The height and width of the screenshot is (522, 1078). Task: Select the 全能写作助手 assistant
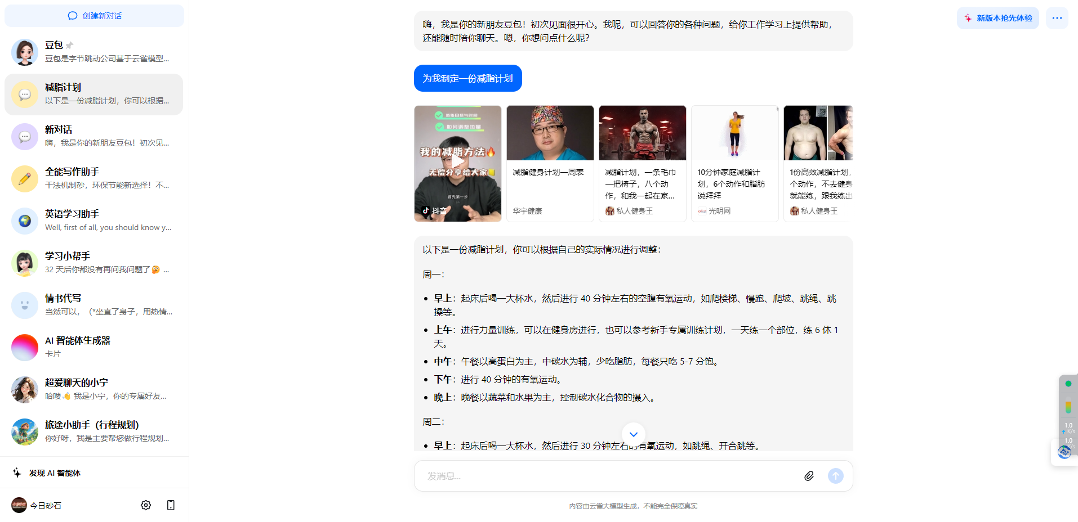click(93, 178)
